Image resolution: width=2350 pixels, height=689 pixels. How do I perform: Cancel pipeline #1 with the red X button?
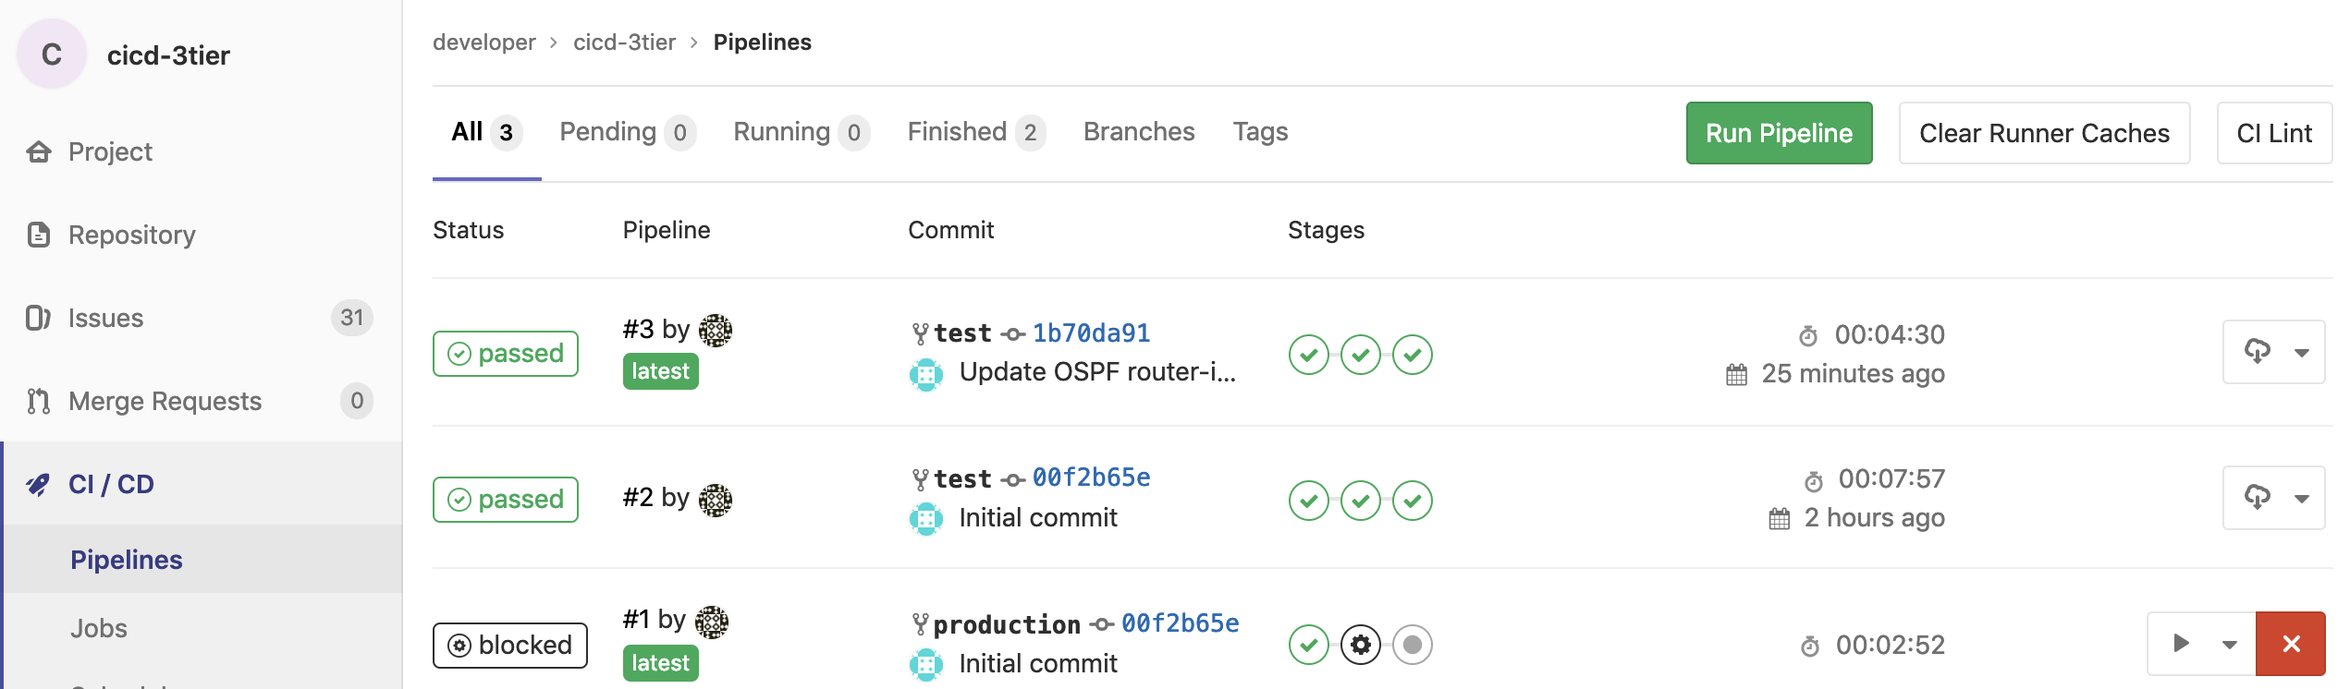click(2290, 644)
